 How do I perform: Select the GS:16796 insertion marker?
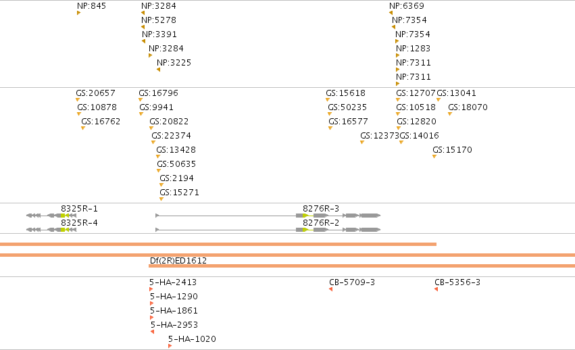141,100
